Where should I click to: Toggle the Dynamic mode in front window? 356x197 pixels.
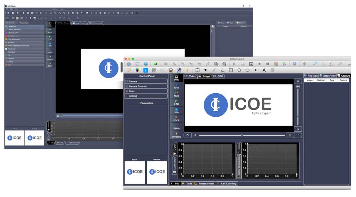pyautogui.click(x=176, y=135)
